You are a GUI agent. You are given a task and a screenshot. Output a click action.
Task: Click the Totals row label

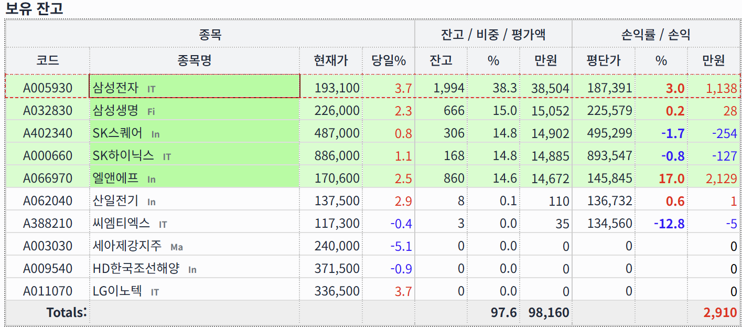66,312
